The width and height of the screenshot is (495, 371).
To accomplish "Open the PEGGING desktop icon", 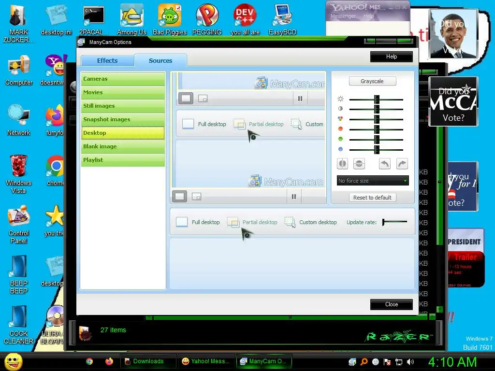I will coord(207,20).
